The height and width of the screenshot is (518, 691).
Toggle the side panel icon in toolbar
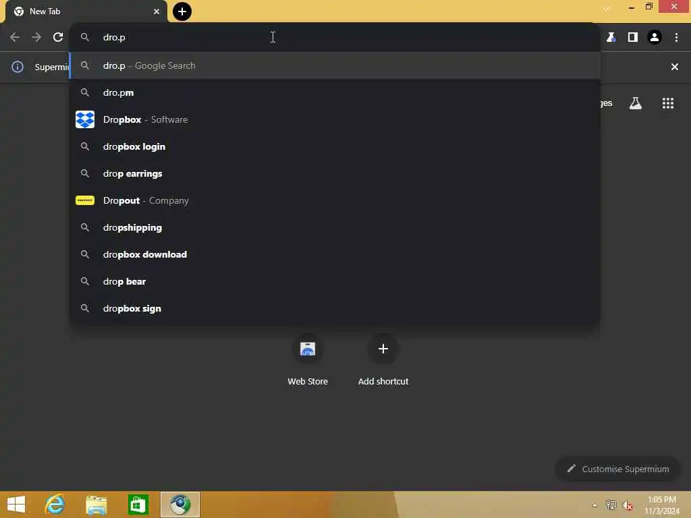coord(633,38)
